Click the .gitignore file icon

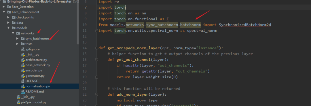tap(23, 49)
